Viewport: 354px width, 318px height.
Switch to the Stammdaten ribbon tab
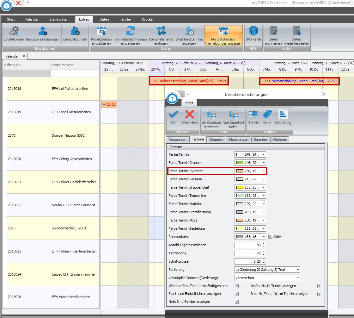coord(59,19)
